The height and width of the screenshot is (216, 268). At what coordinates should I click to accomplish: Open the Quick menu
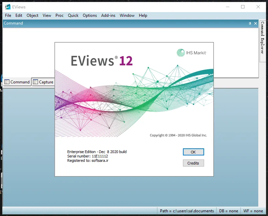pos(73,15)
